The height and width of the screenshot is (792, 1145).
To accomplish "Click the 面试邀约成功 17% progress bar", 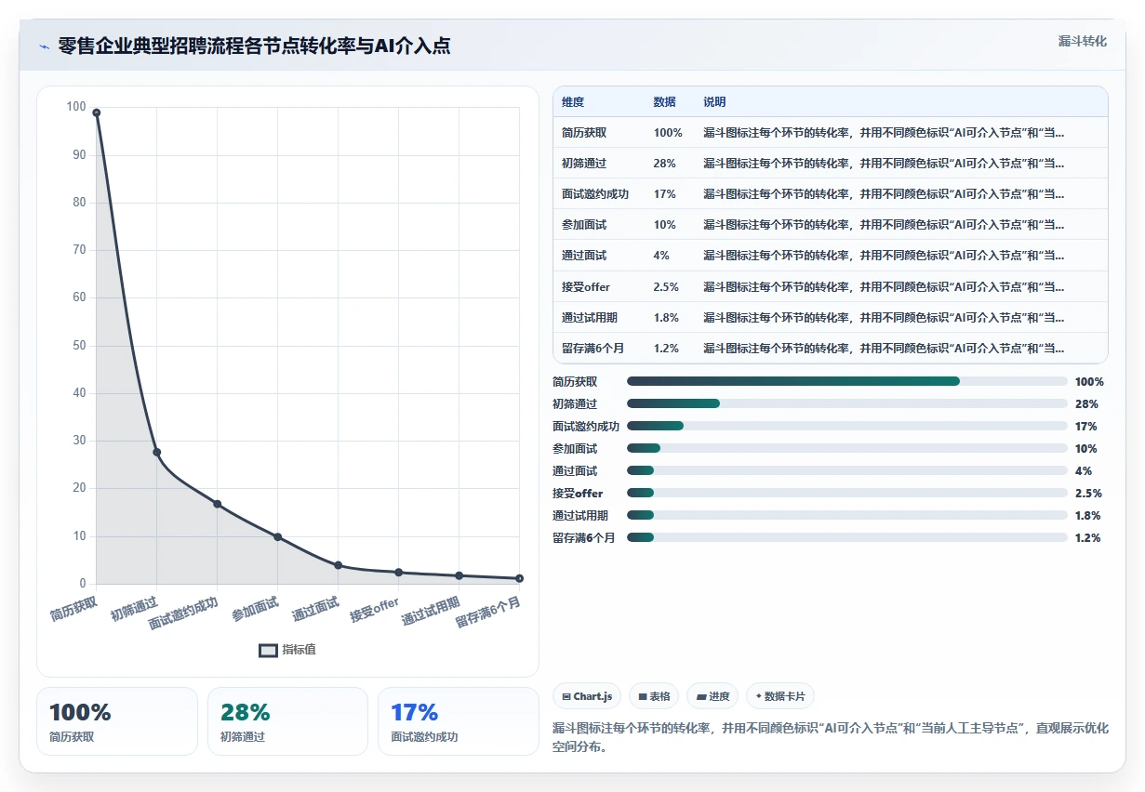I will click(x=847, y=426).
